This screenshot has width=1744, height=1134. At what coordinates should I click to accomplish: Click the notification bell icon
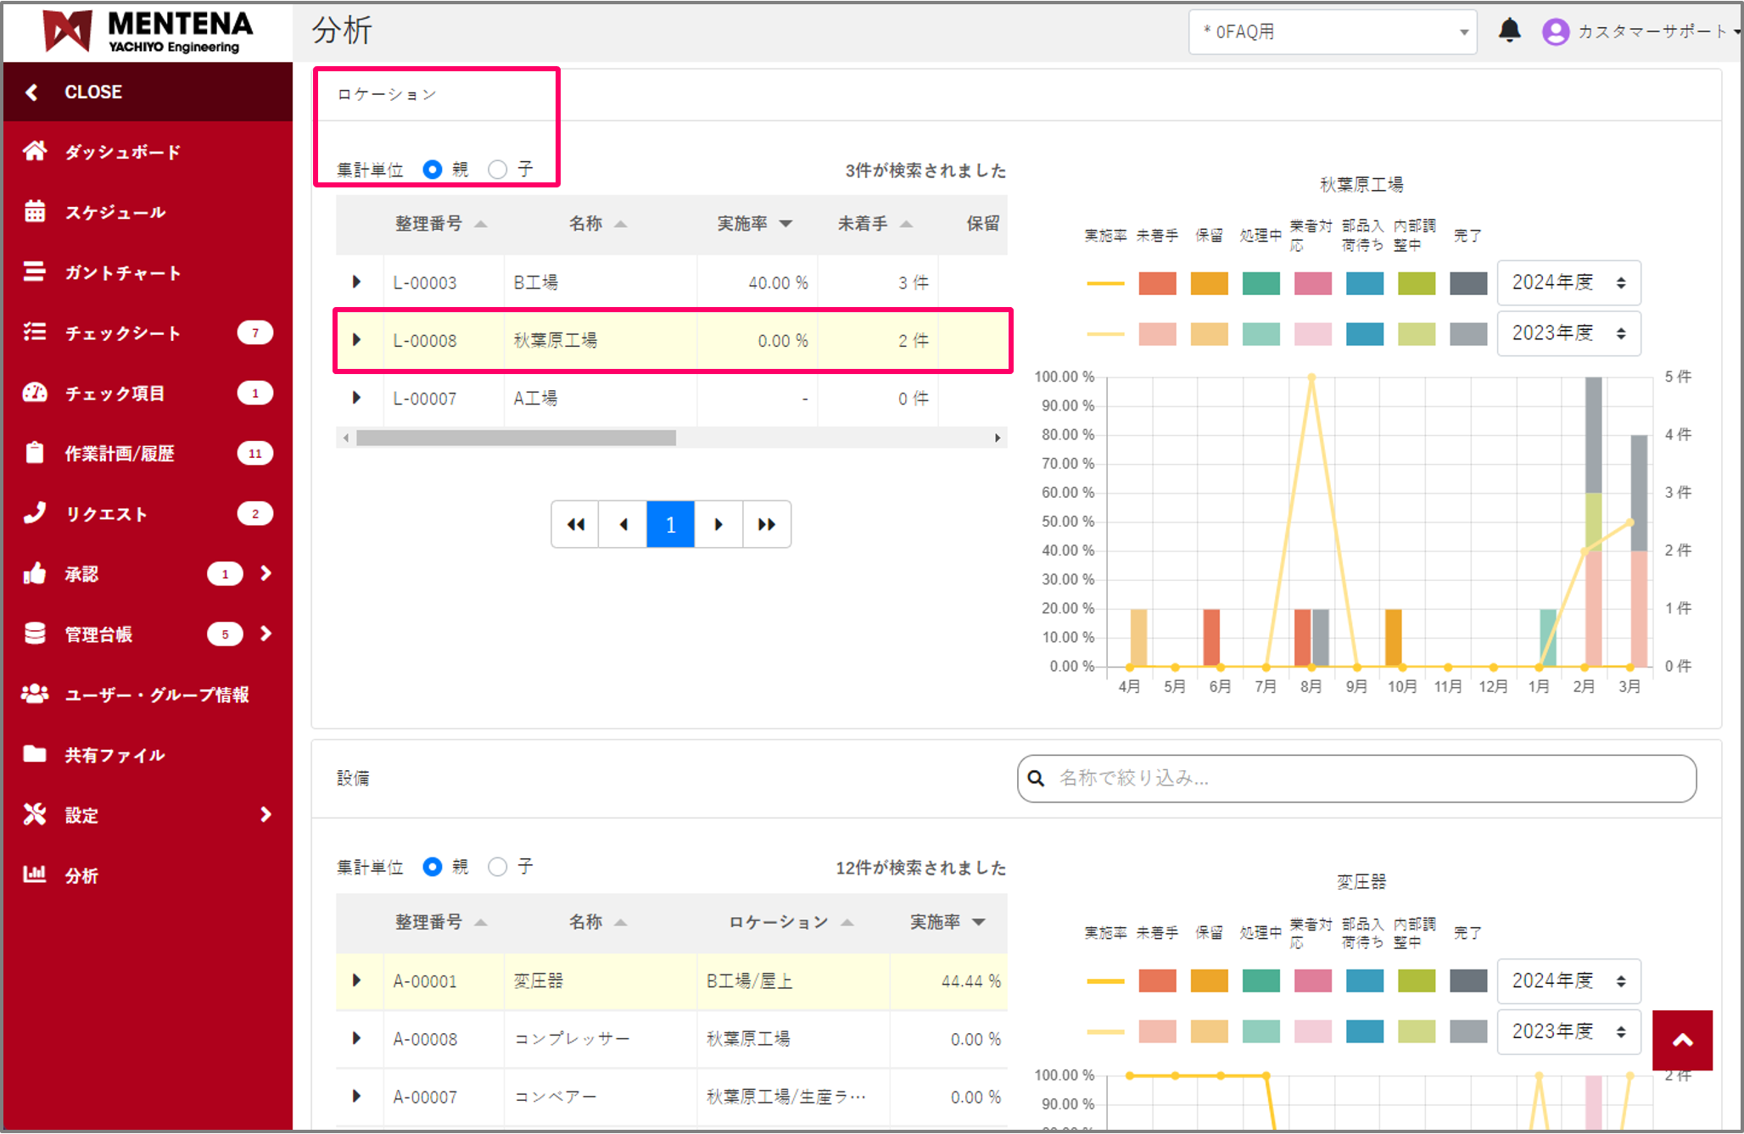[x=1509, y=31]
